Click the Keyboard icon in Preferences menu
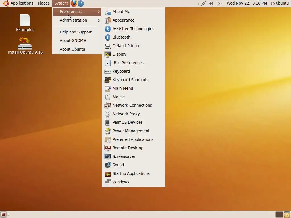Viewport: 291px width, 218px height. point(107,71)
